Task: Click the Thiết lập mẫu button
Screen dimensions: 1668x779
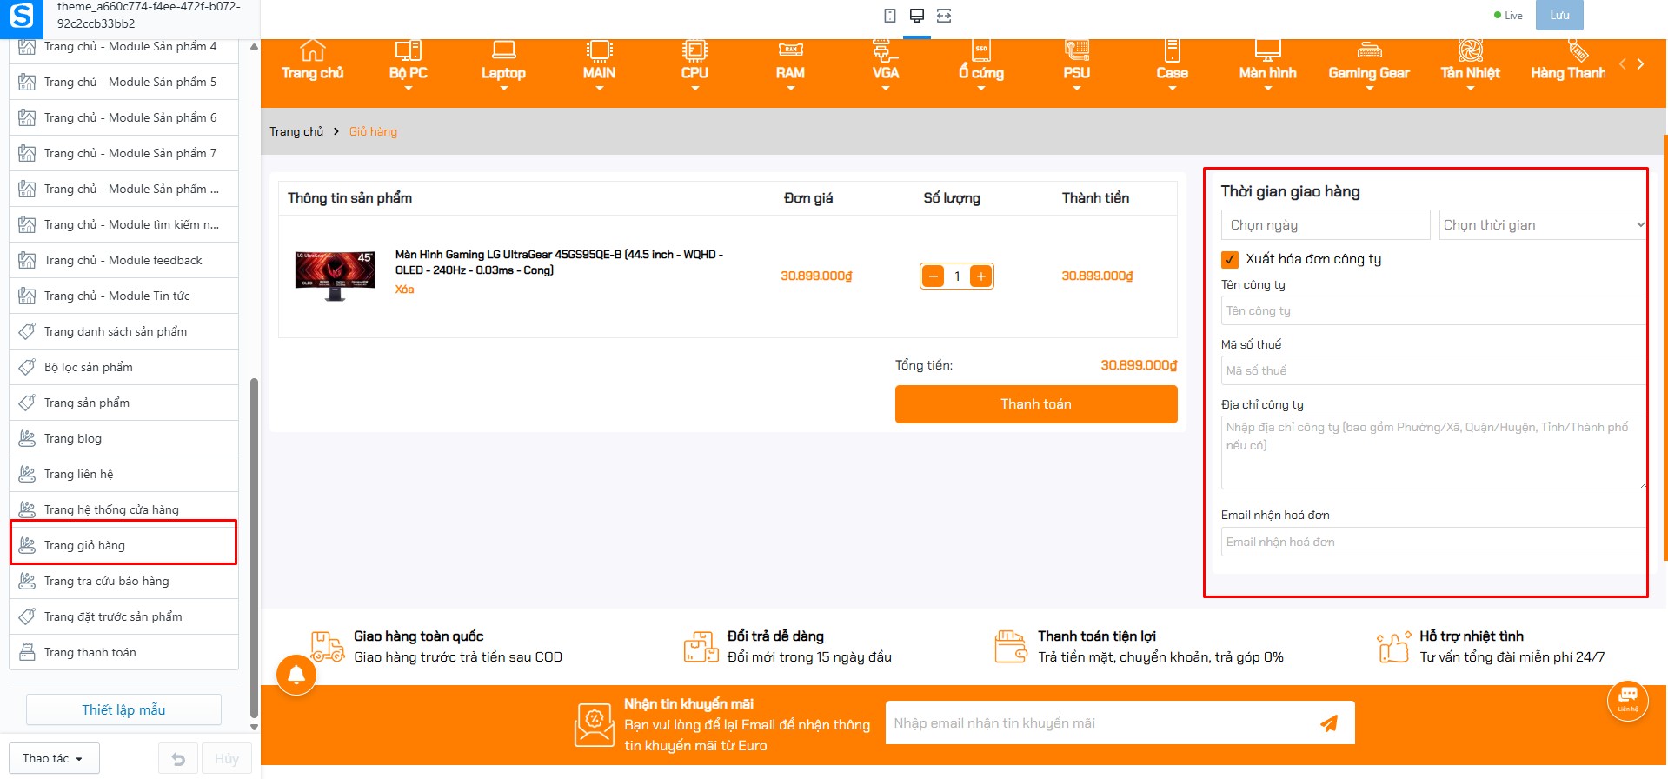Action: click(123, 709)
